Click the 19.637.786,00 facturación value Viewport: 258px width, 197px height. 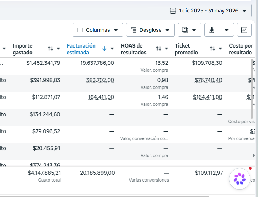(x=97, y=63)
